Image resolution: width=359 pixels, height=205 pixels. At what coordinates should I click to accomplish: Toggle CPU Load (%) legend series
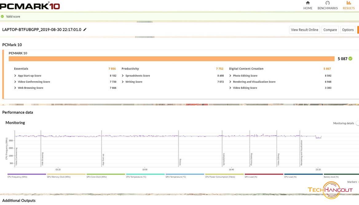point(303,175)
